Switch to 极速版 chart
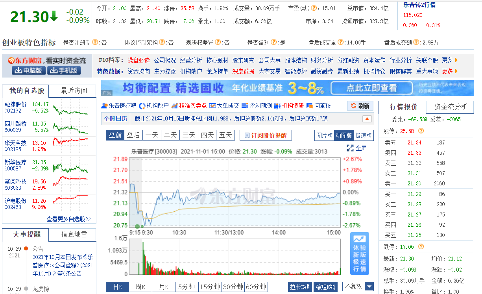The image size is (482, 294). tap(363, 135)
